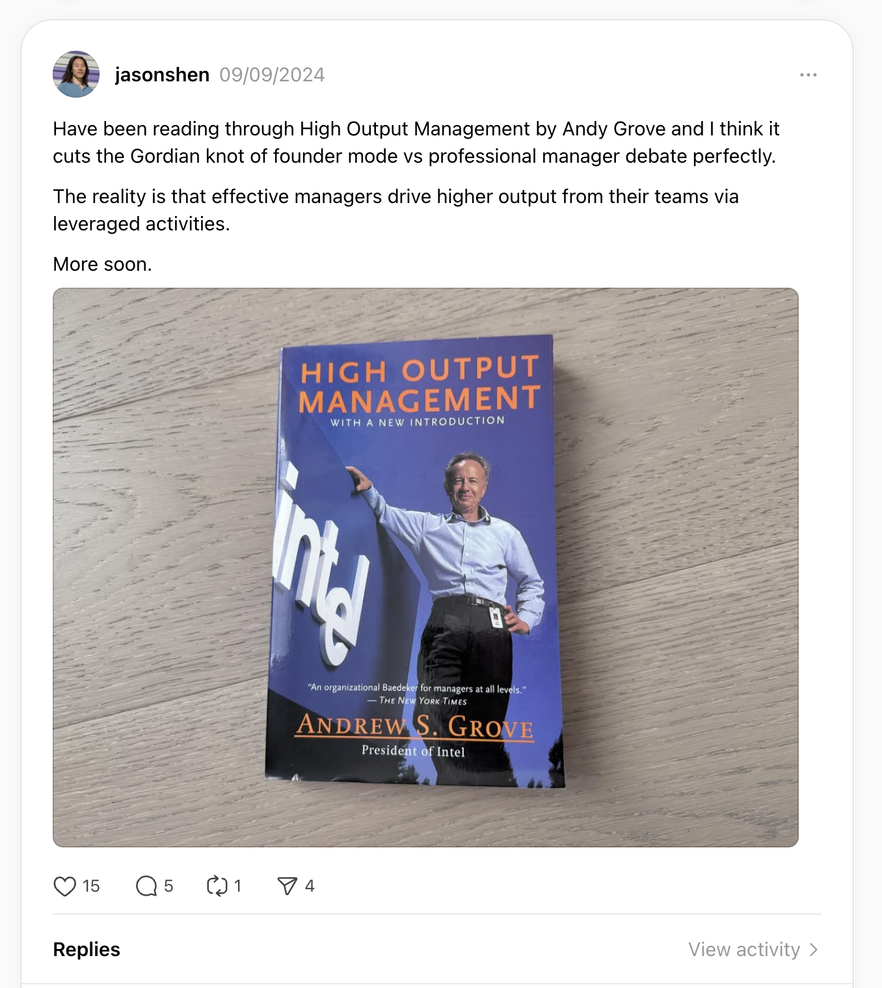
Task: Open the three-dot more options menu
Action: click(x=808, y=75)
